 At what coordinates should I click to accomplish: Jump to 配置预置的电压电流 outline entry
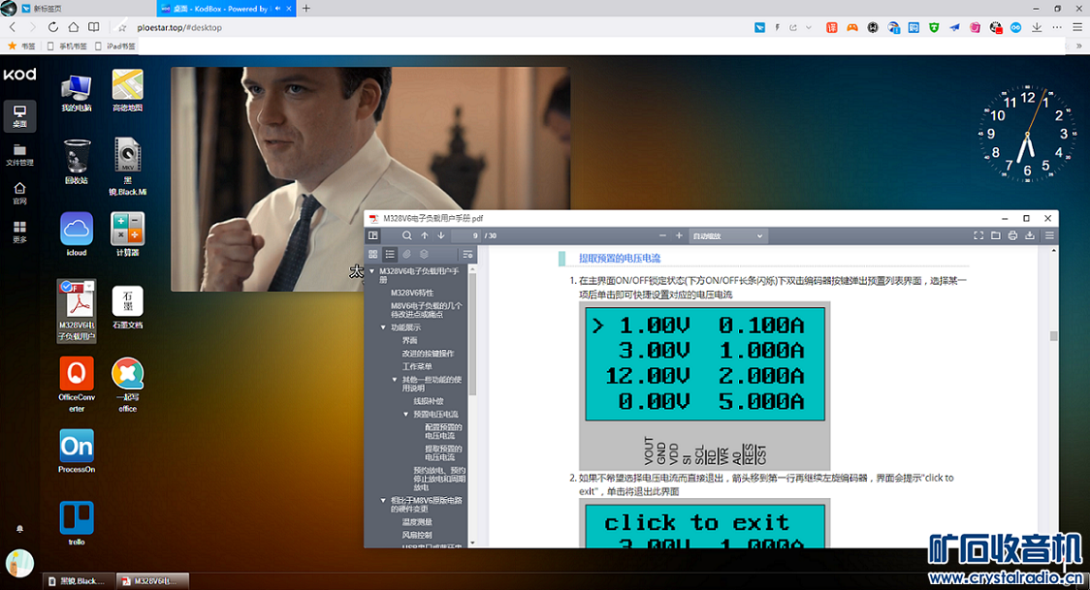coord(443,432)
